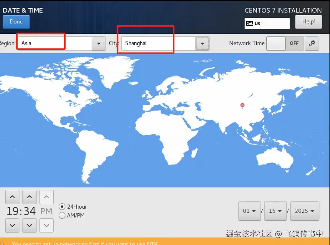Select the AM/PM radio button

click(x=62, y=215)
